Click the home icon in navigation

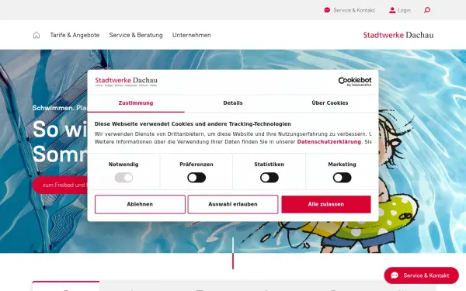coord(37,35)
